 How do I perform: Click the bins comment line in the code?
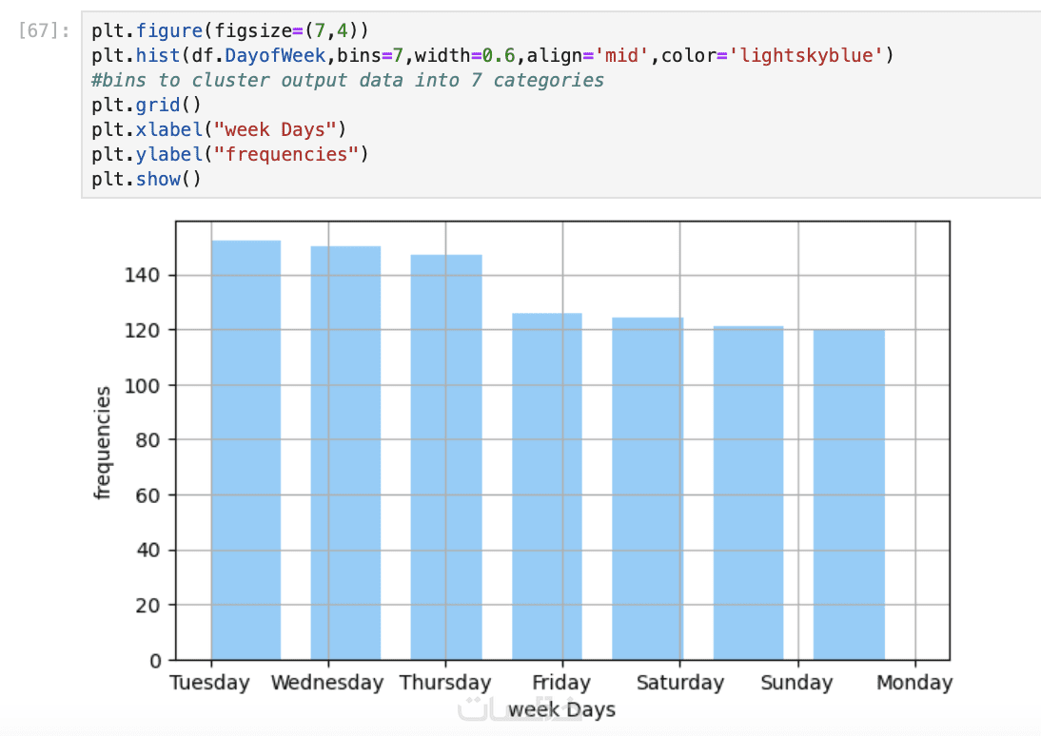click(347, 80)
